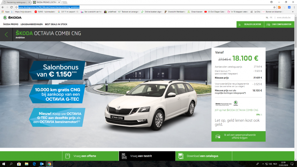
Task: Expand the overflow bookmarks chevron
Action: point(293,12)
